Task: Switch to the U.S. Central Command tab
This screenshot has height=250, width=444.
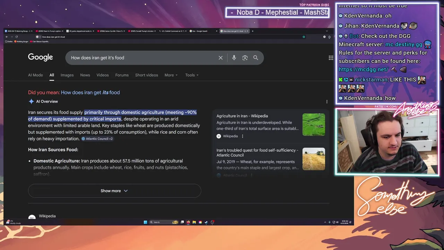Action: pos(172,31)
